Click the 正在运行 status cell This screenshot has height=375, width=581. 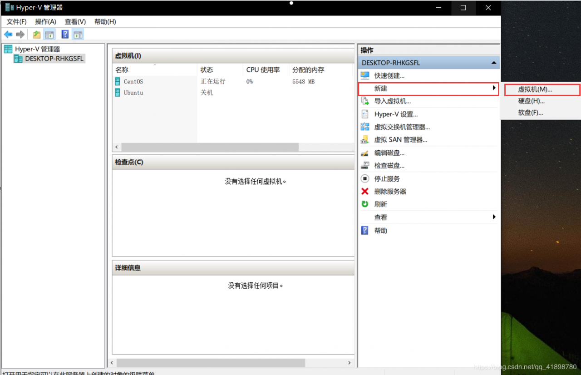[213, 82]
